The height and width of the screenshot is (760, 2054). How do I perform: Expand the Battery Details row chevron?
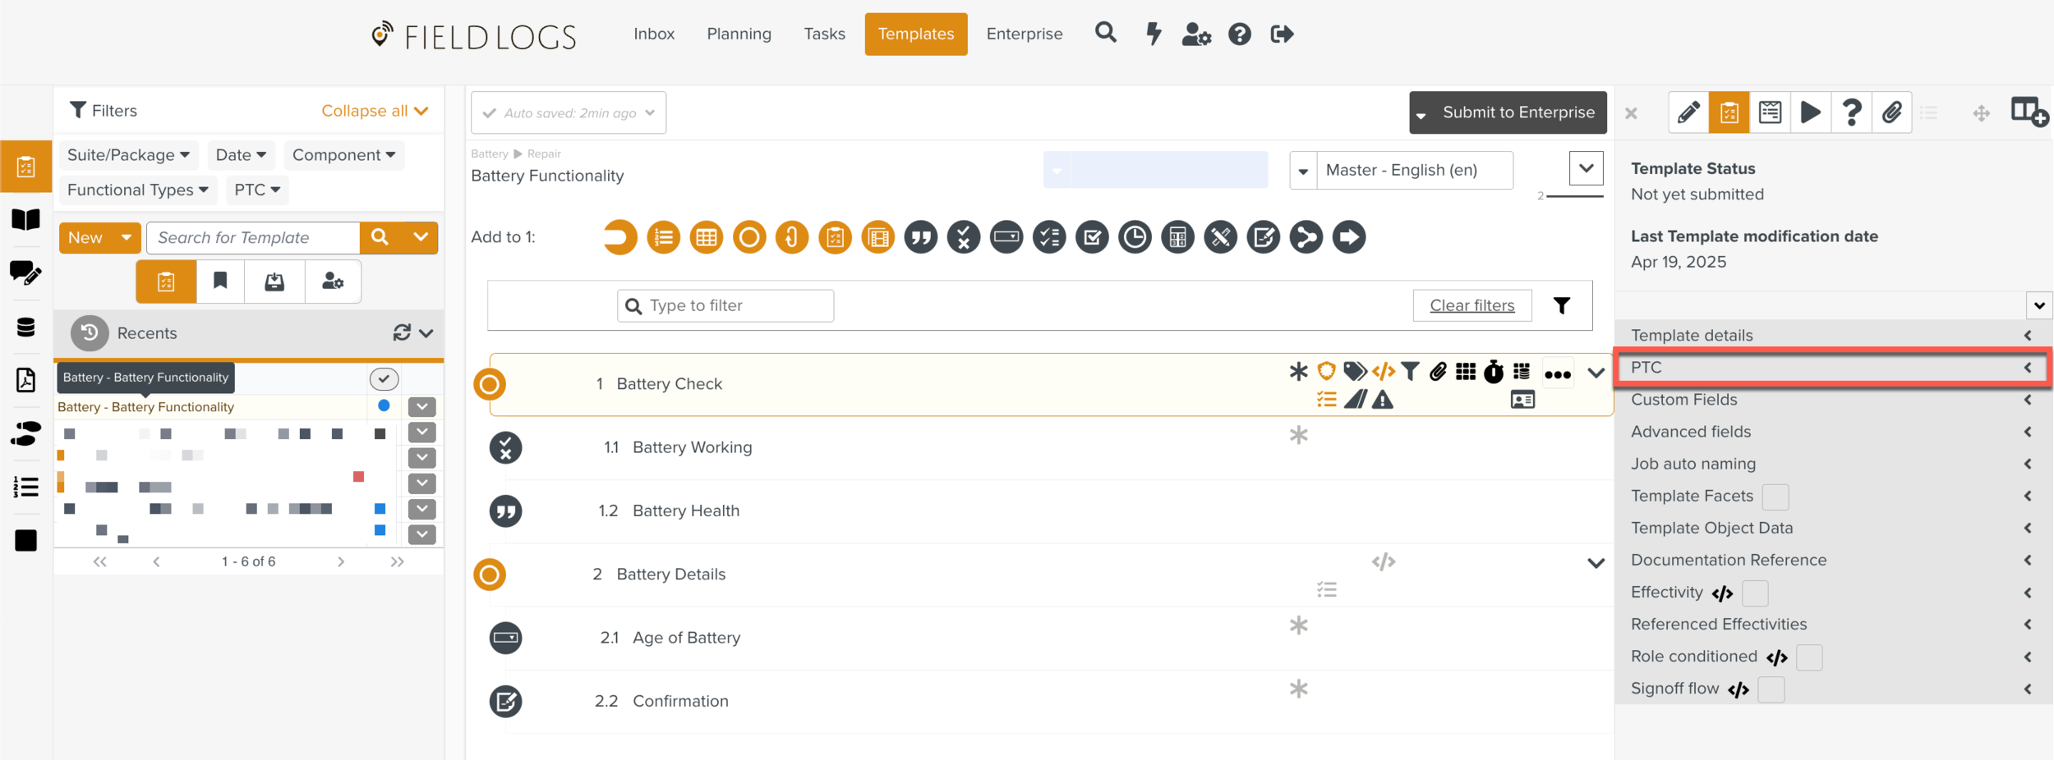click(x=1596, y=564)
